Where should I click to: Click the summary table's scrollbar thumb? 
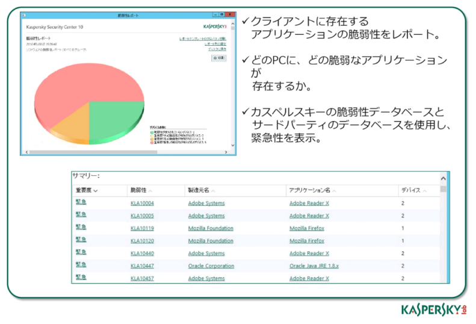pos(444,189)
